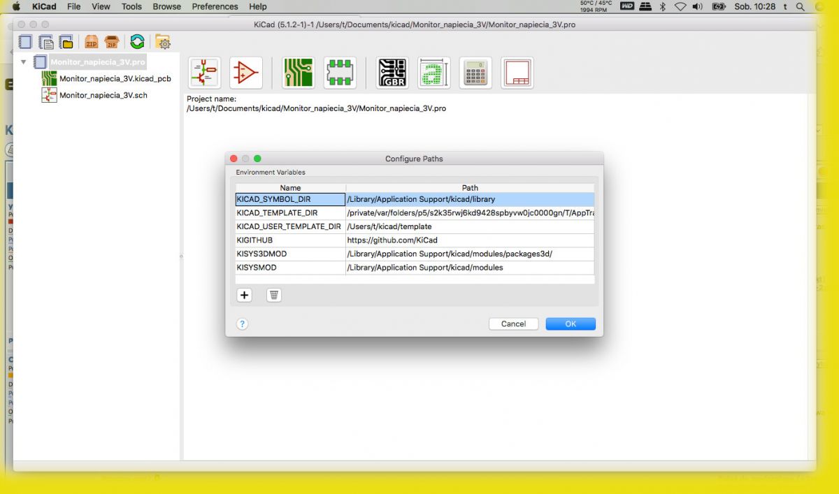Open the Wi-Fi status menu
839x494 pixels.
point(680,6)
